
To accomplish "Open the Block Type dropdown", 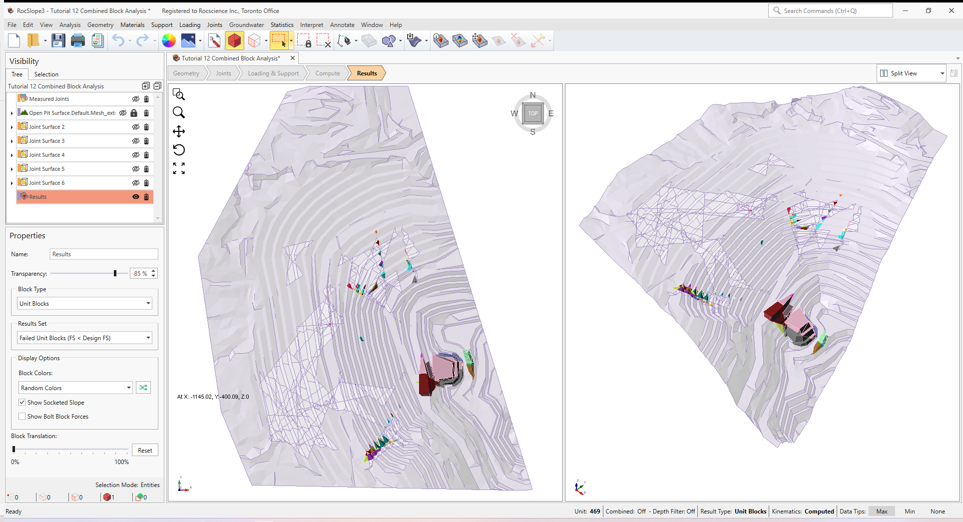I will [84, 304].
